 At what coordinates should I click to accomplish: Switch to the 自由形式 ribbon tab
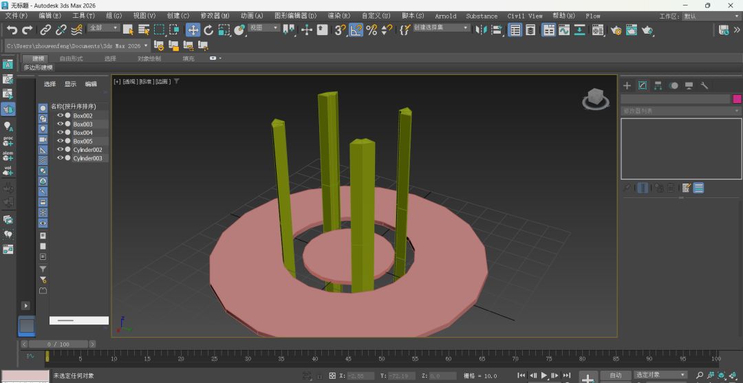[71, 58]
